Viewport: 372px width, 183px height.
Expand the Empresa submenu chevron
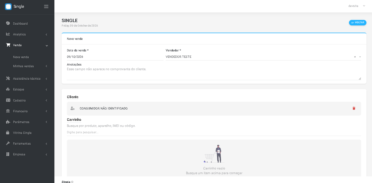46,155
